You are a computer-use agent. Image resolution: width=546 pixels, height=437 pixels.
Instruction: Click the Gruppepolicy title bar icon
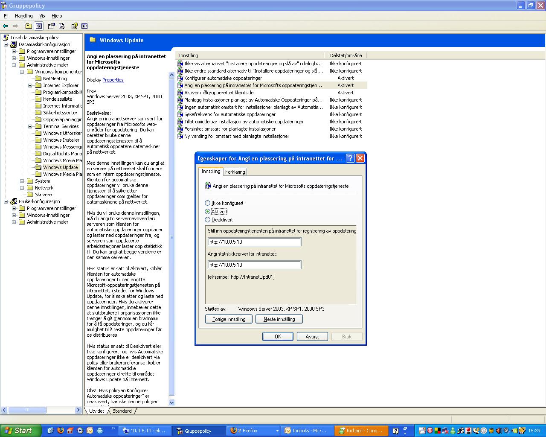coord(4,6)
